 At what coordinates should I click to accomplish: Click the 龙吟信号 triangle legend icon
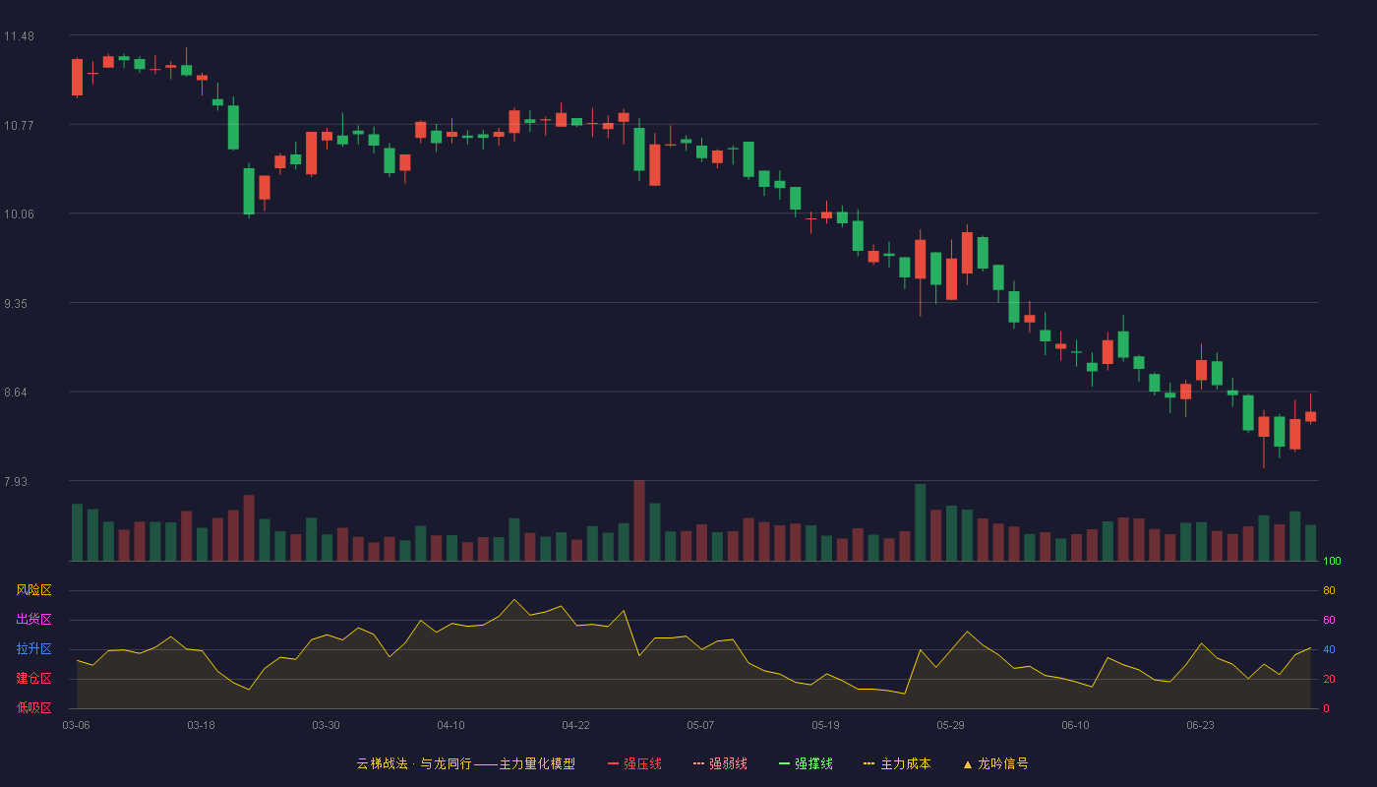[x=968, y=763]
